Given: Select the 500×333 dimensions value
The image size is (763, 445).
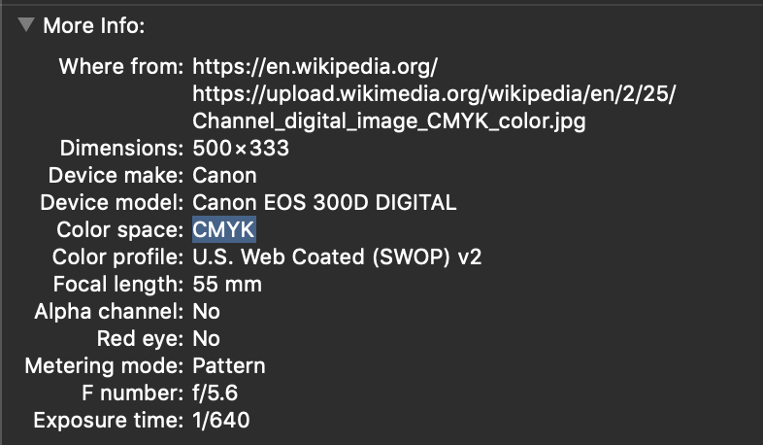Looking at the screenshot, I should tap(241, 148).
